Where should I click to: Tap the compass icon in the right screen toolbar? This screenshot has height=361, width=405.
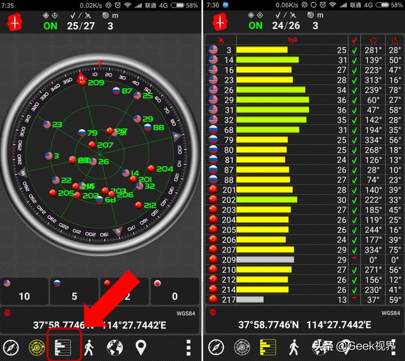tap(216, 346)
